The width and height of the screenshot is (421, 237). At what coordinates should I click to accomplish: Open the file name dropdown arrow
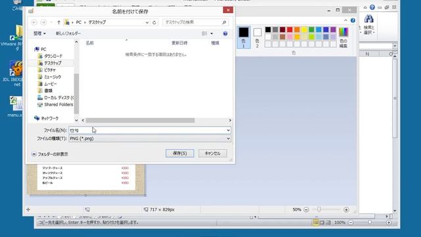click(x=228, y=130)
